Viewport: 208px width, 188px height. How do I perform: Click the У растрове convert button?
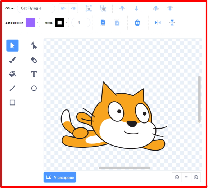[60, 177]
